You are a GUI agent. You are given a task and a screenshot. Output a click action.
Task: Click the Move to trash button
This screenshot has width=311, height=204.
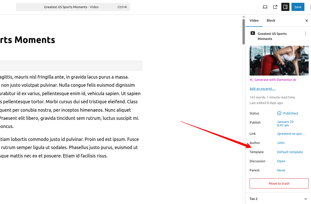click(x=279, y=183)
